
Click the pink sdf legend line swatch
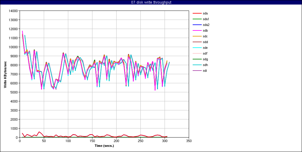tap(197, 53)
